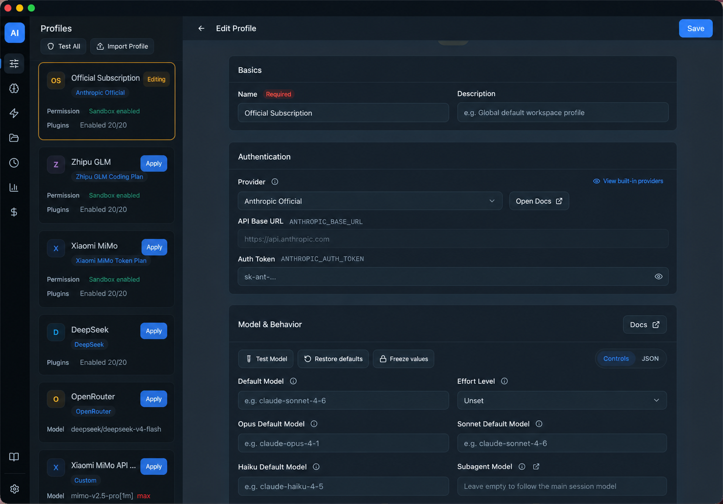Viewport: 723px width, 504px height.
Task: Focus the Sonnet Default Model field
Action: point(562,443)
